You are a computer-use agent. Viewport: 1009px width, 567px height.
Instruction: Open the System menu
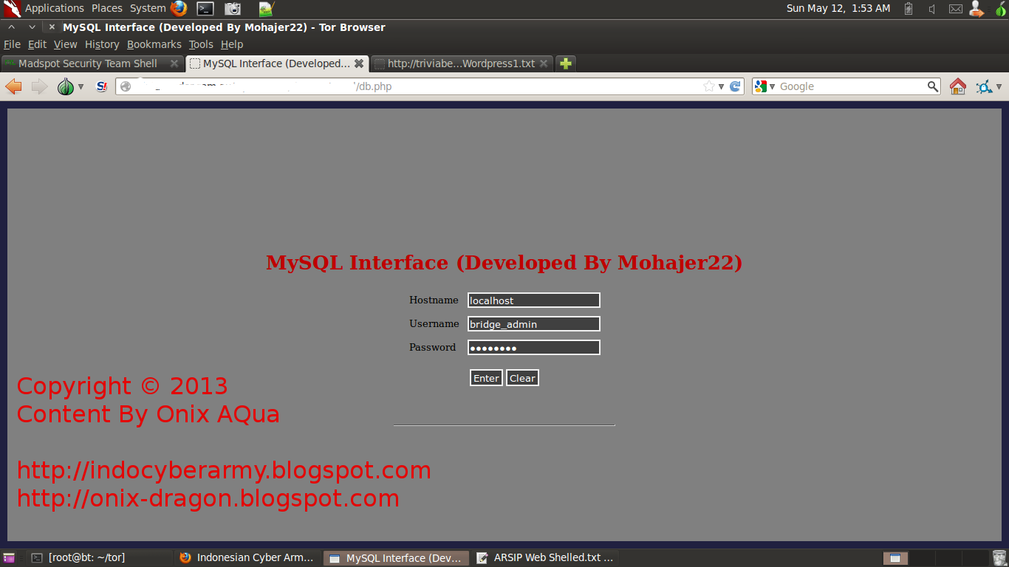pos(148,8)
